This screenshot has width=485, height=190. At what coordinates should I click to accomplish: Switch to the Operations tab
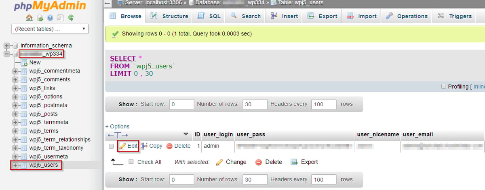(x=407, y=16)
